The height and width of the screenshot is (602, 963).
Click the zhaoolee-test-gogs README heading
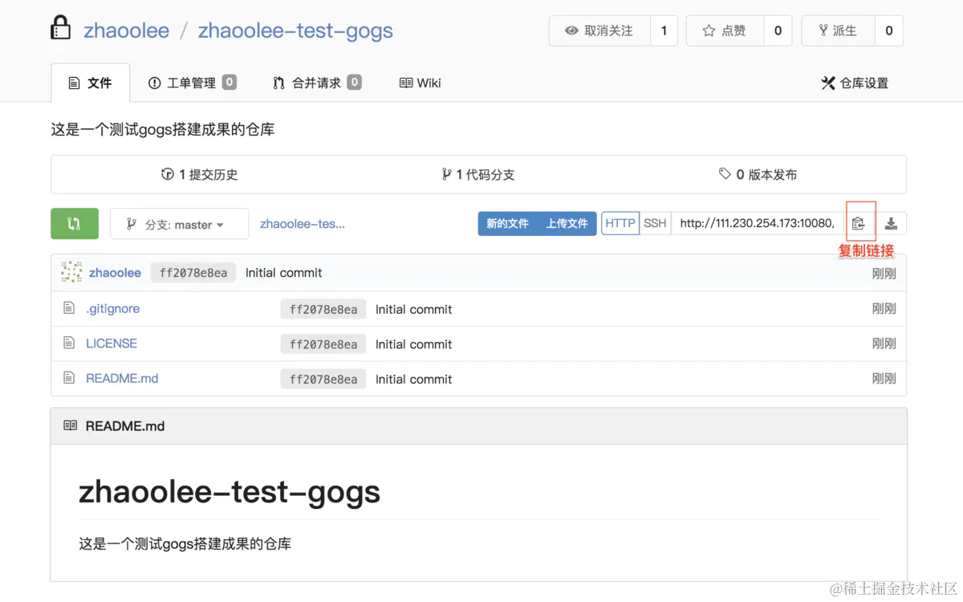coord(230,491)
